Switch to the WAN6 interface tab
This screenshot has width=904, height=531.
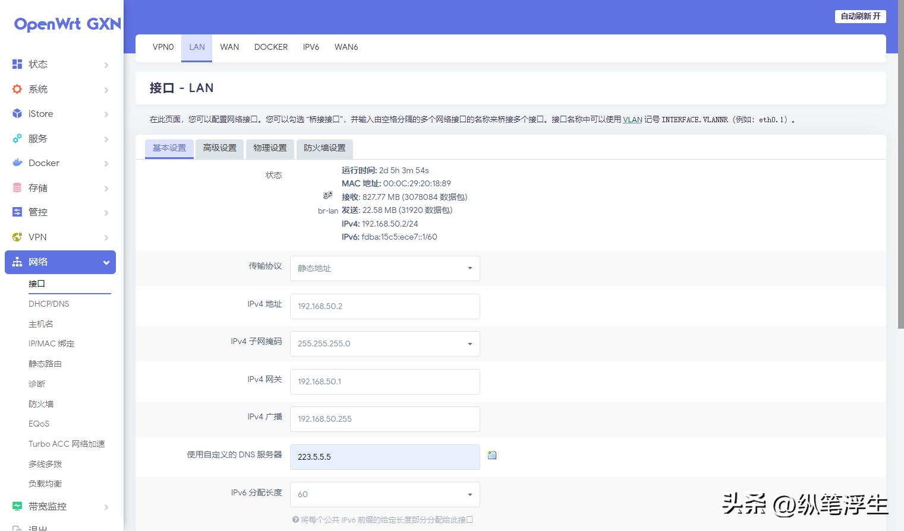[x=346, y=47]
